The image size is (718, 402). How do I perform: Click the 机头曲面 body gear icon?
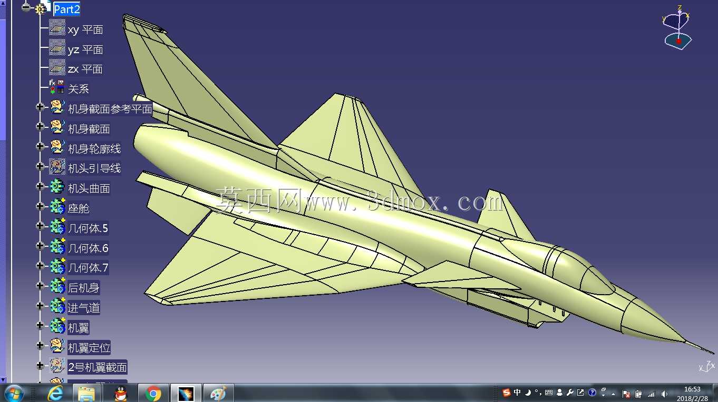click(57, 187)
